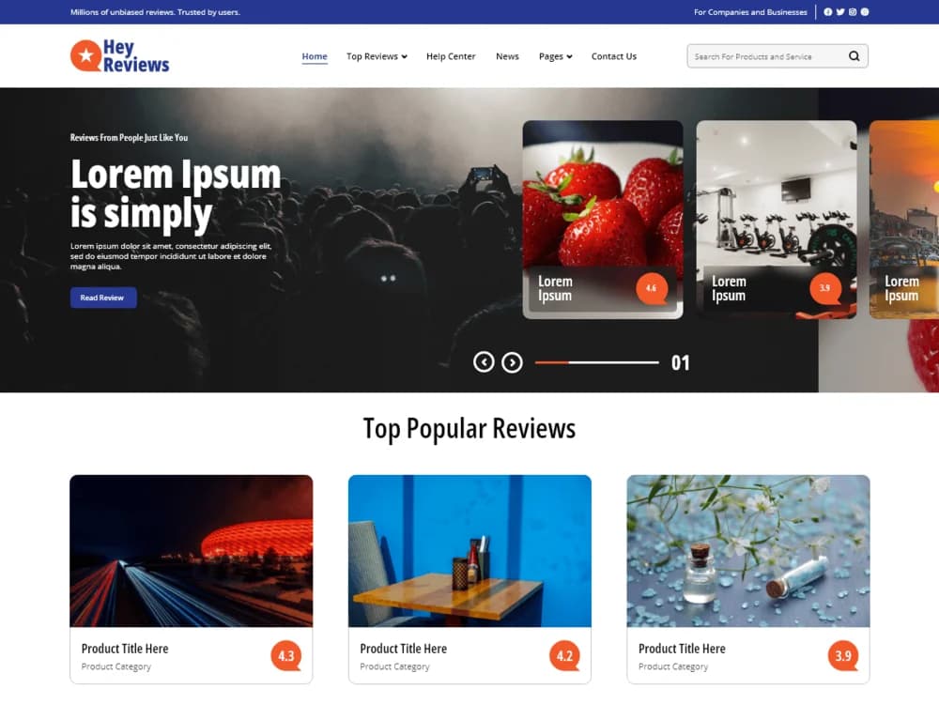The image size is (939, 704).
Task: Click the Facebook icon in the top bar
Action: click(827, 12)
